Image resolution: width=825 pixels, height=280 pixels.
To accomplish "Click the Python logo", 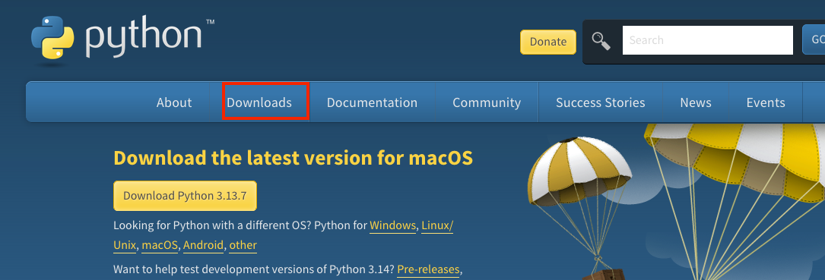I will (122, 40).
